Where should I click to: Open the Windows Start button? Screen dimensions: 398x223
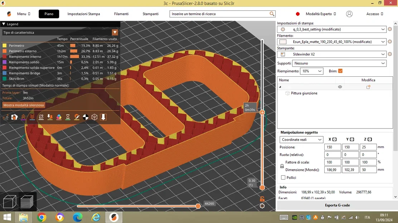(7, 217)
